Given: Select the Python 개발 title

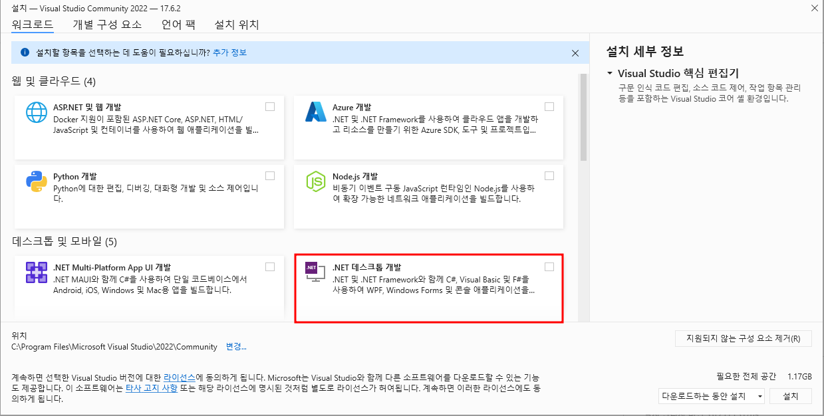Looking at the screenshot, I should [75, 177].
